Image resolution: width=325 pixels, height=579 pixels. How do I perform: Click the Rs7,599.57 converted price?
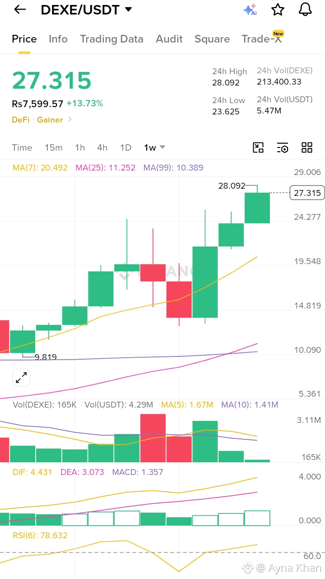(x=37, y=104)
